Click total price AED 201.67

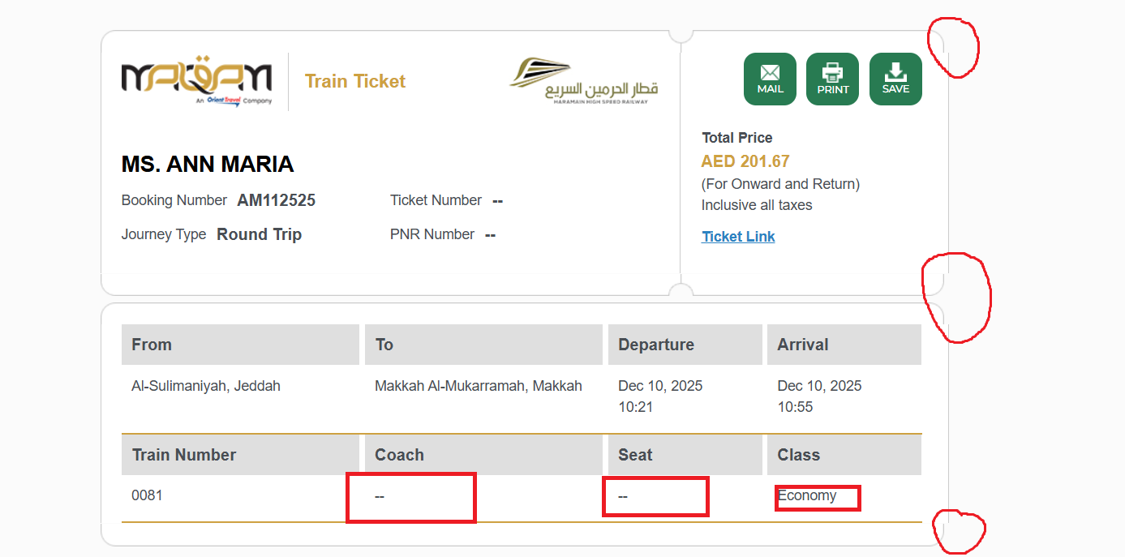[745, 161]
